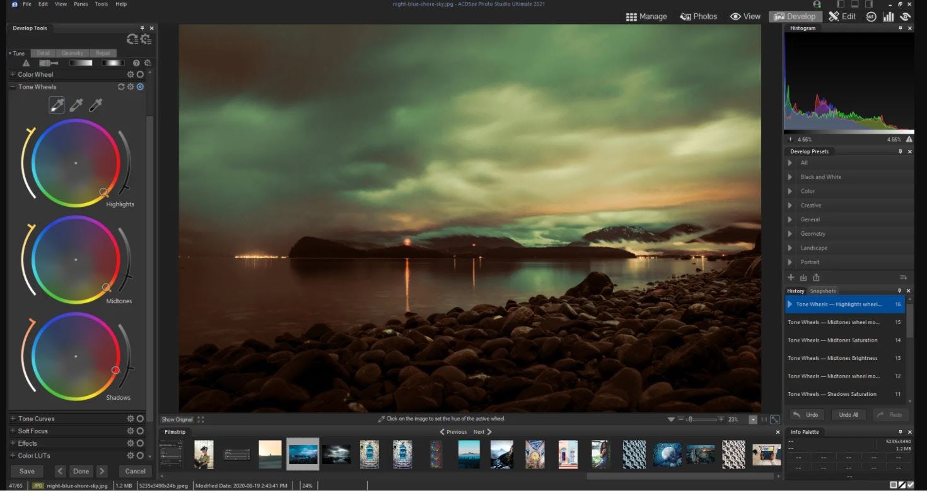Expand the Tone Curves section
This screenshot has width=927, height=493.
point(13,419)
